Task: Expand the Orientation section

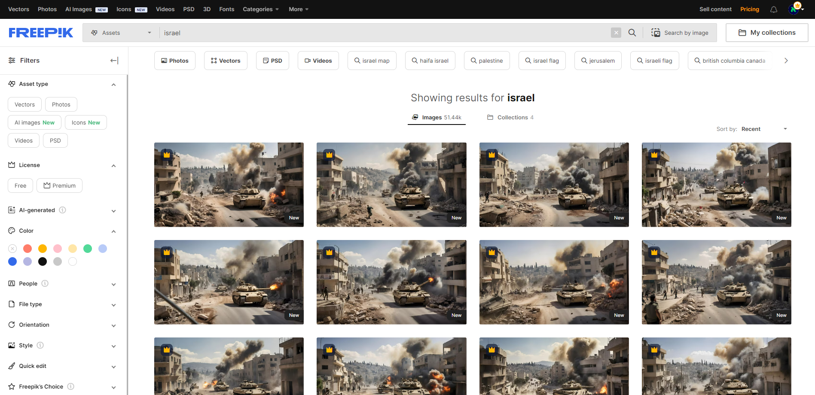Action: pyautogui.click(x=114, y=325)
